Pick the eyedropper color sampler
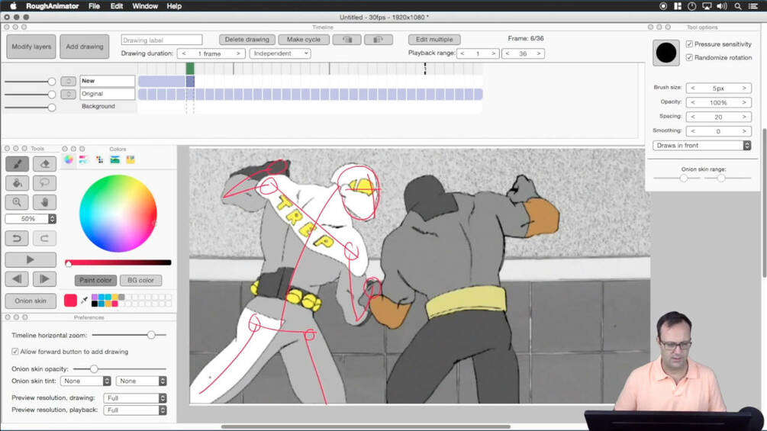Image resolution: width=767 pixels, height=431 pixels. click(x=84, y=300)
